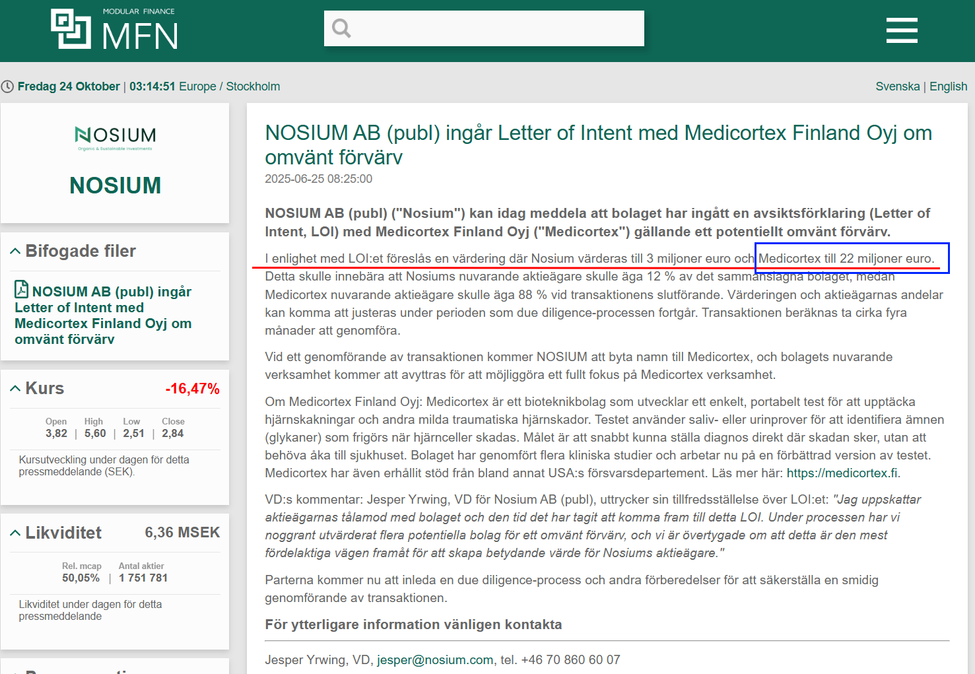
Task: Click the Close price 2,84
Action: [x=173, y=433]
